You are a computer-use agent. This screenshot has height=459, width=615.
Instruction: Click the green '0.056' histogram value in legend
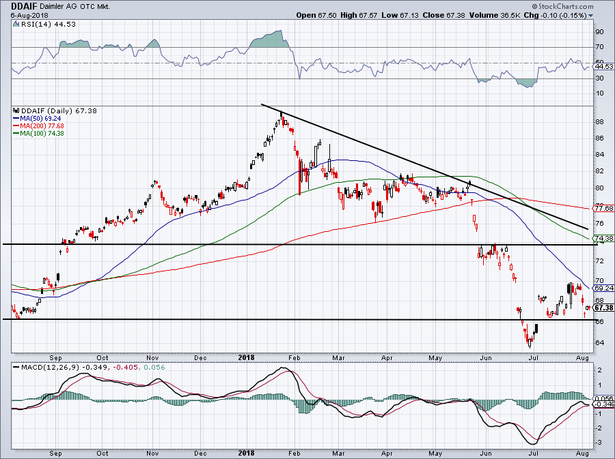[x=154, y=368]
